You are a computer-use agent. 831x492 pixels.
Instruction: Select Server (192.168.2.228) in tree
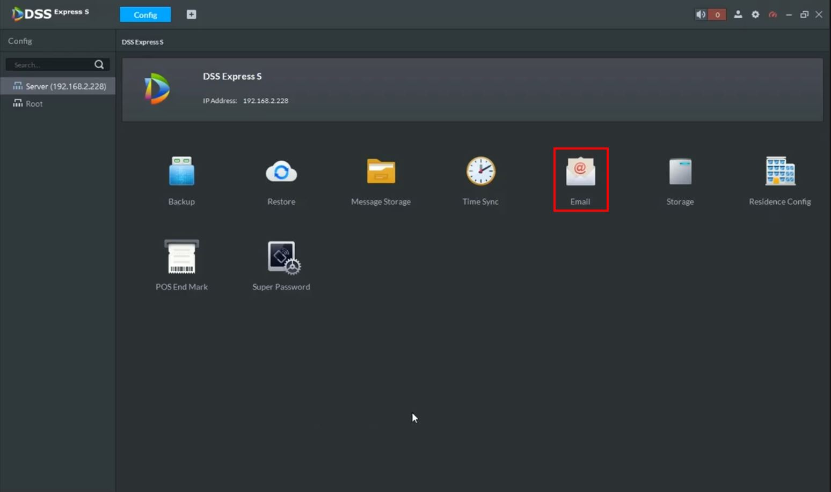coord(58,86)
